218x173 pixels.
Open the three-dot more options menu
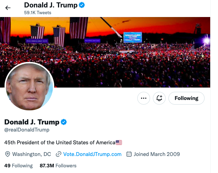tap(143, 98)
